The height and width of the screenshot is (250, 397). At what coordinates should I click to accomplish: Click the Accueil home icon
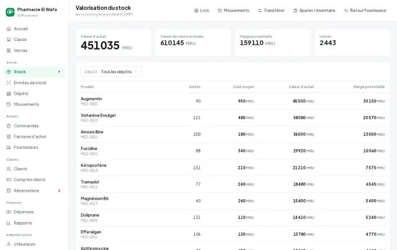pyautogui.click(x=9, y=29)
